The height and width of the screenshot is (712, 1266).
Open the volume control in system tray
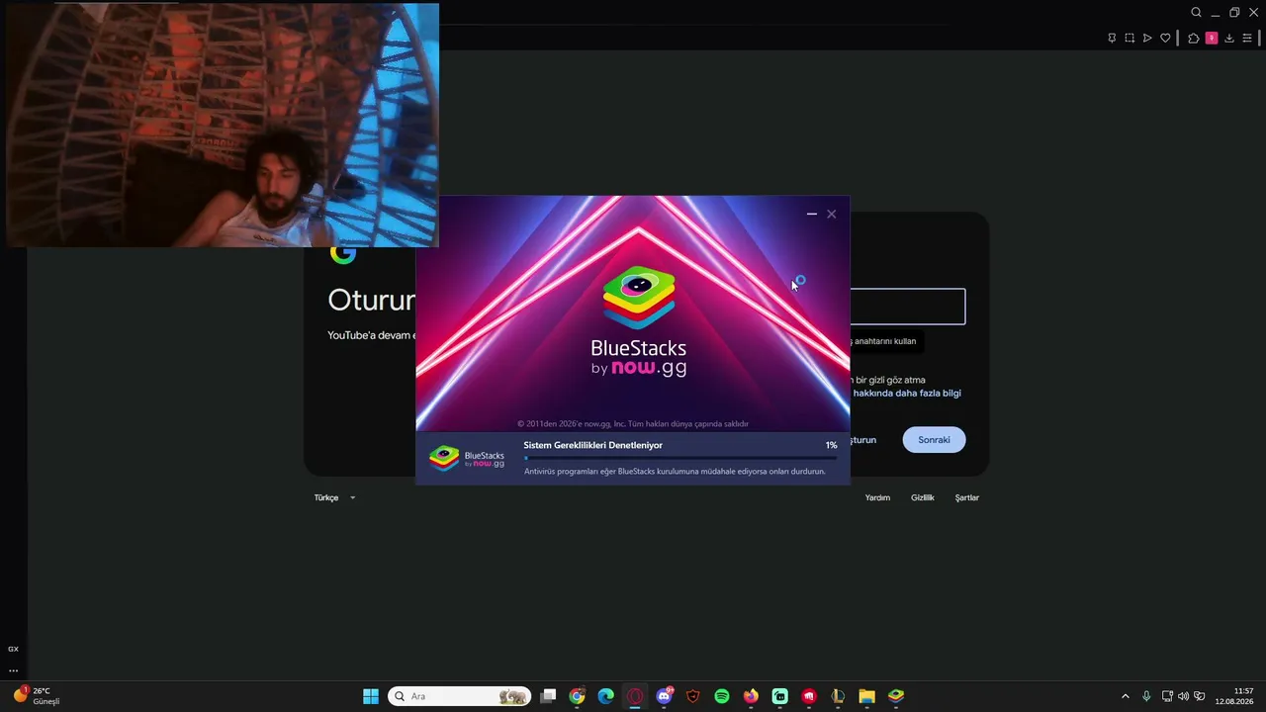click(x=1183, y=696)
